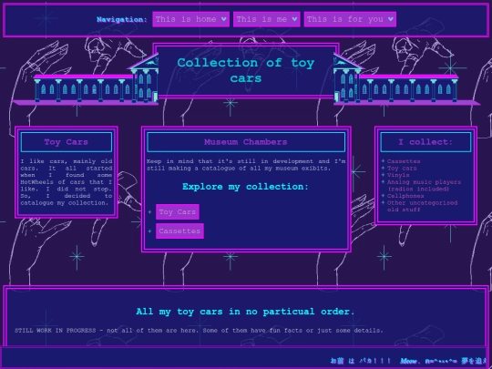
Task: Click the scrolling marquee text at bottom
Action: click(x=408, y=361)
